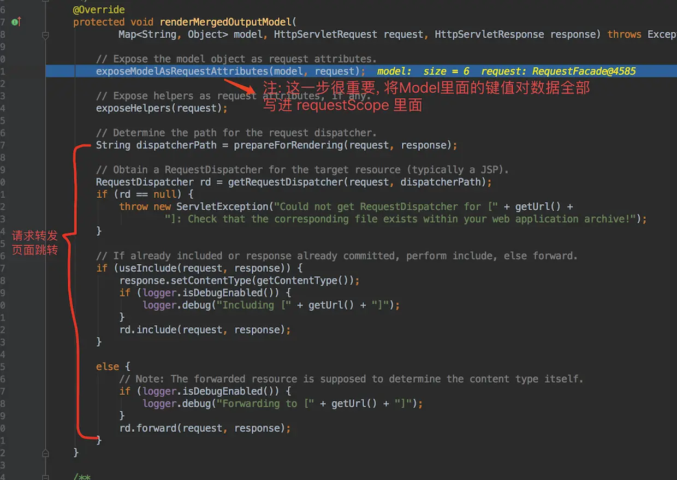Collapse the Javadoc comment block at bottom
The width and height of the screenshot is (677, 480).
coord(46,477)
